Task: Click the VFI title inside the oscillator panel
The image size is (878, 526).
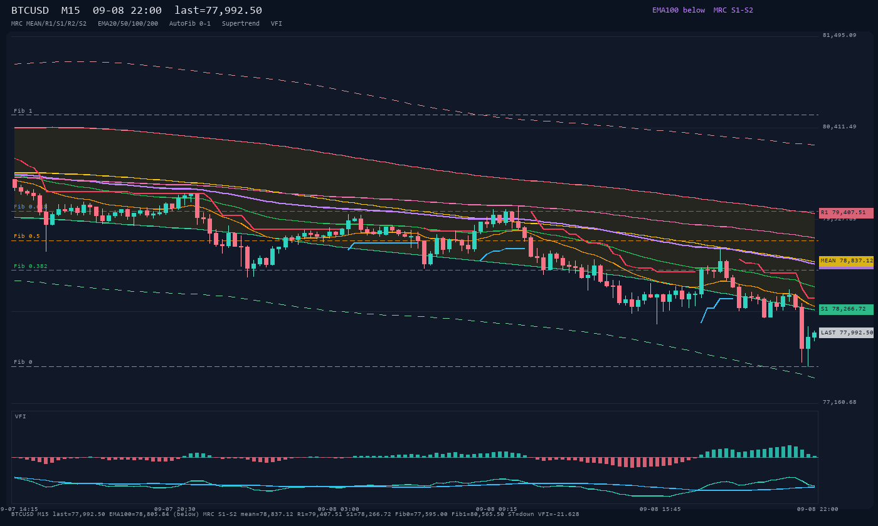Action: [21, 416]
